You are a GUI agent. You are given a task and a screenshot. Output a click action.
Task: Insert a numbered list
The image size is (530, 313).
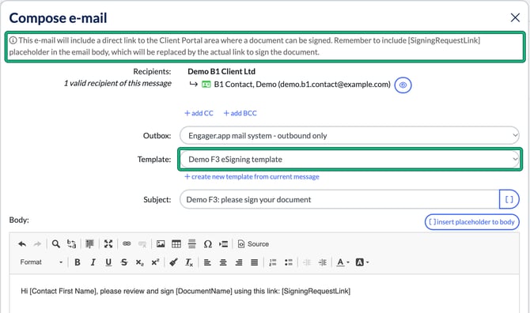273,262
